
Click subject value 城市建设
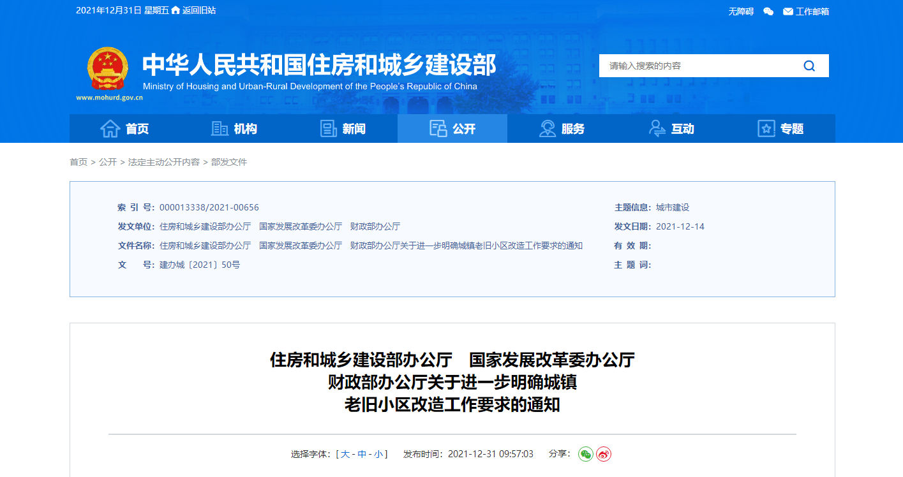tap(673, 207)
